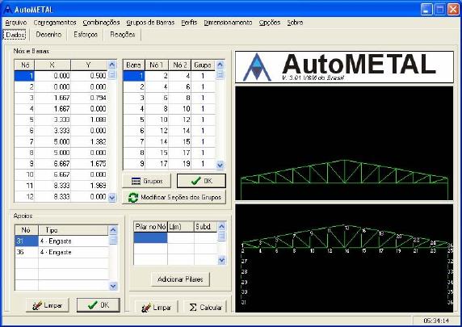This screenshot has height=327, width=462.
Task: Click first L(m) input cell
Action: point(181,237)
